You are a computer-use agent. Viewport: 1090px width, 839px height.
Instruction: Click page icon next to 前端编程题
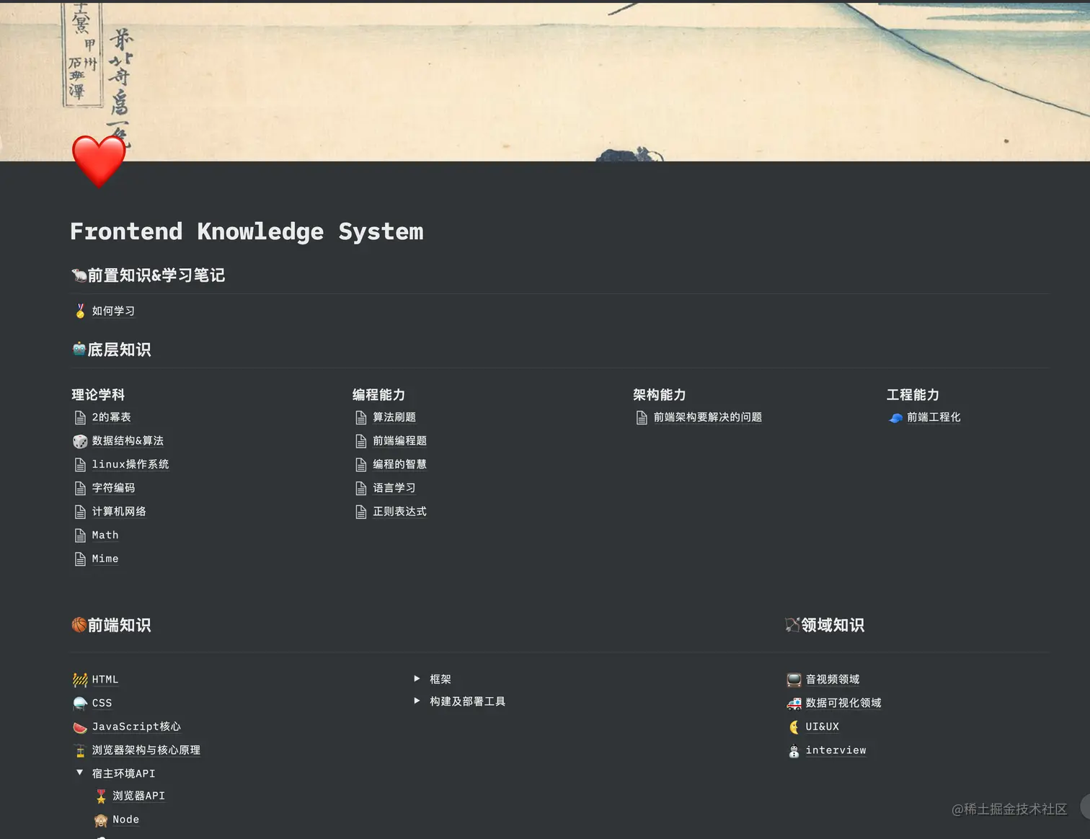coord(361,441)
